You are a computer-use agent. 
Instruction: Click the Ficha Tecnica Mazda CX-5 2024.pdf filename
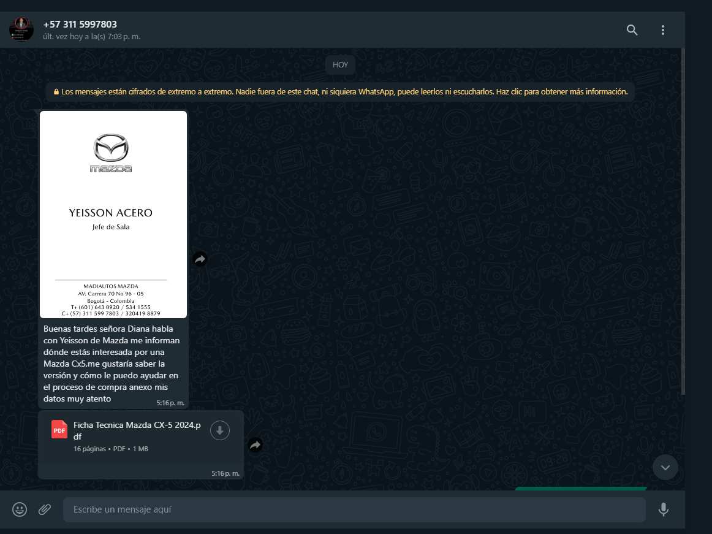(x=137, y=430)
